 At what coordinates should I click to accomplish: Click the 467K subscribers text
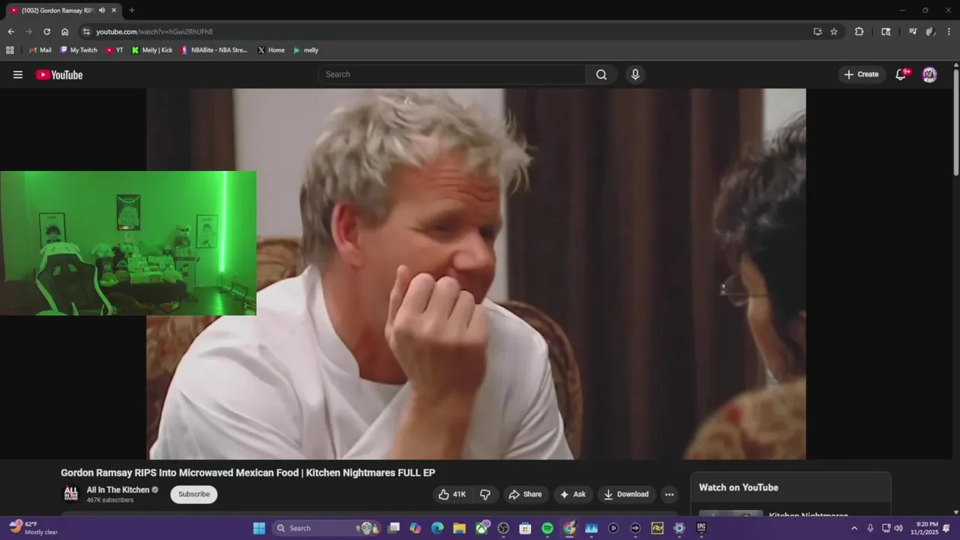(110, 500)
